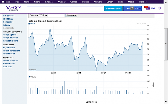Image resolution: width=168 pixels, height=104 pixels.
Task: Click the ANALYST COVERAGE heading
Action: [x=12, y=32]
